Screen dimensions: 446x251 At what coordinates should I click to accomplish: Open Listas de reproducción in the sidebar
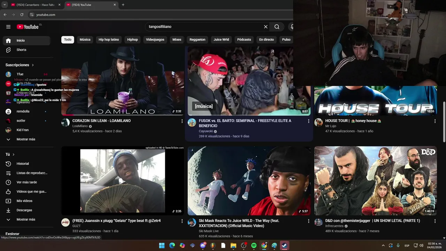point(26,173)
